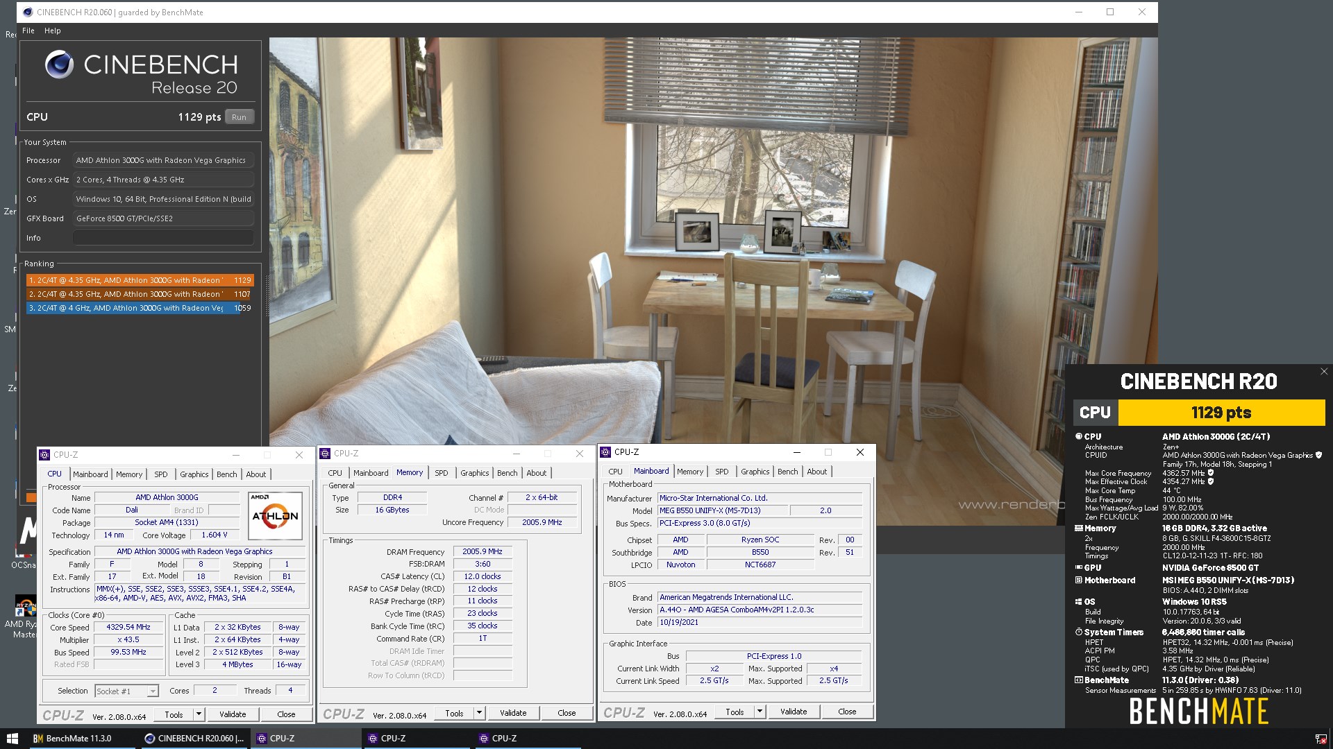Click window icon of CPU-Z CPU-tab window
This screenshot has width=1333, height=749.
pyautogui.click(x=44, y=455)
